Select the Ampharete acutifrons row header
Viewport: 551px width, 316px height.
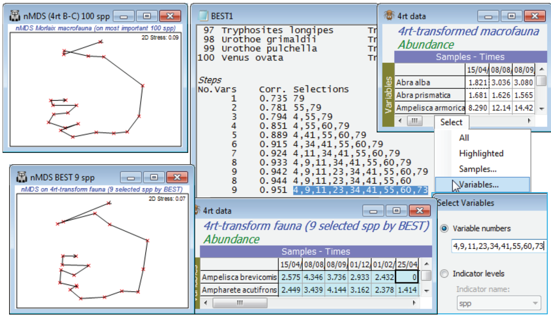239,290
